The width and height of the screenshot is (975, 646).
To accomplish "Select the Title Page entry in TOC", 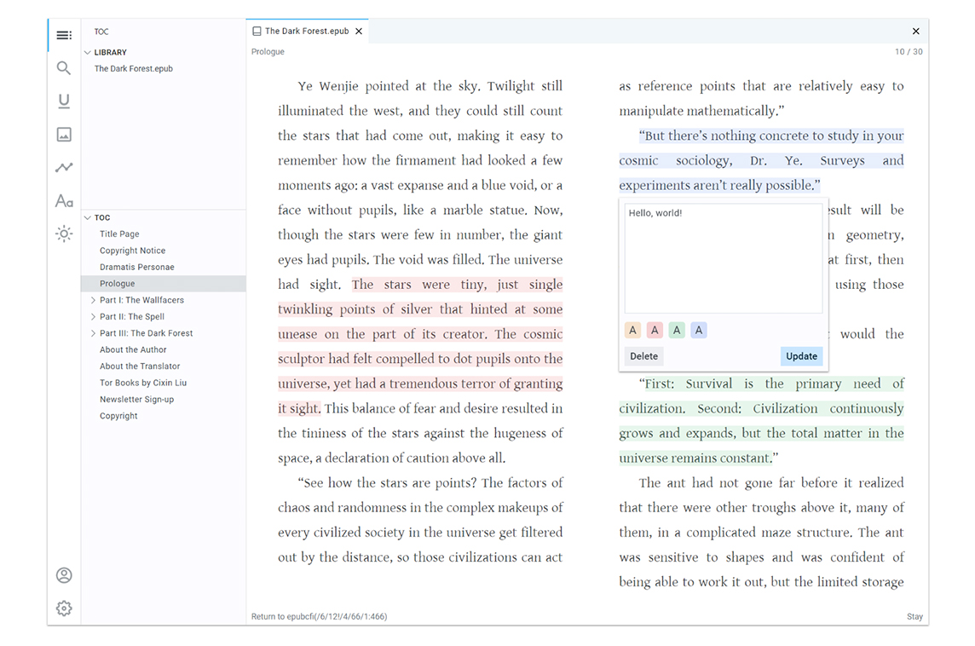I will click(x=118, y=234).
